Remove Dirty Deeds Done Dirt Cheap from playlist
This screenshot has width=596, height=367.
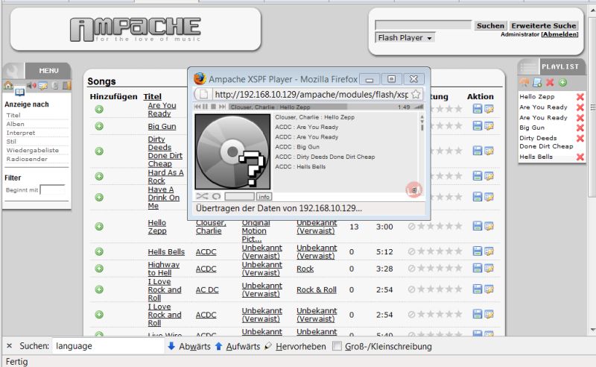[x=580, y=138]
